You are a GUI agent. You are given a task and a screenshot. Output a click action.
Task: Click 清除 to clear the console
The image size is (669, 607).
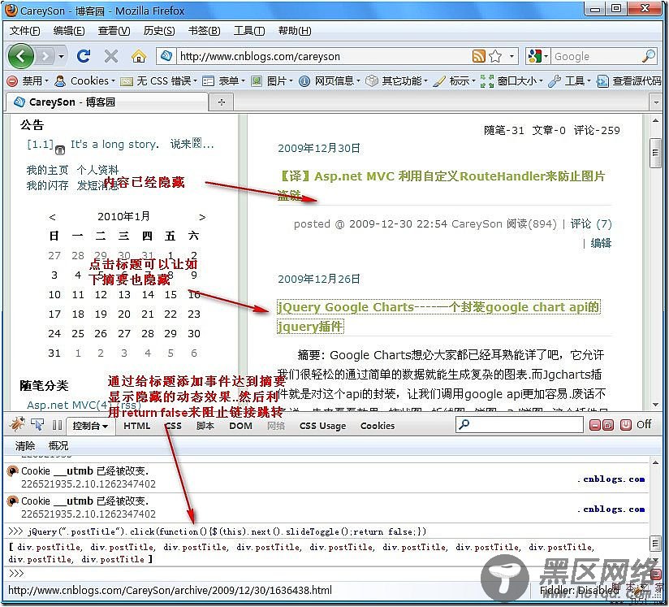[x=24, y=446]
